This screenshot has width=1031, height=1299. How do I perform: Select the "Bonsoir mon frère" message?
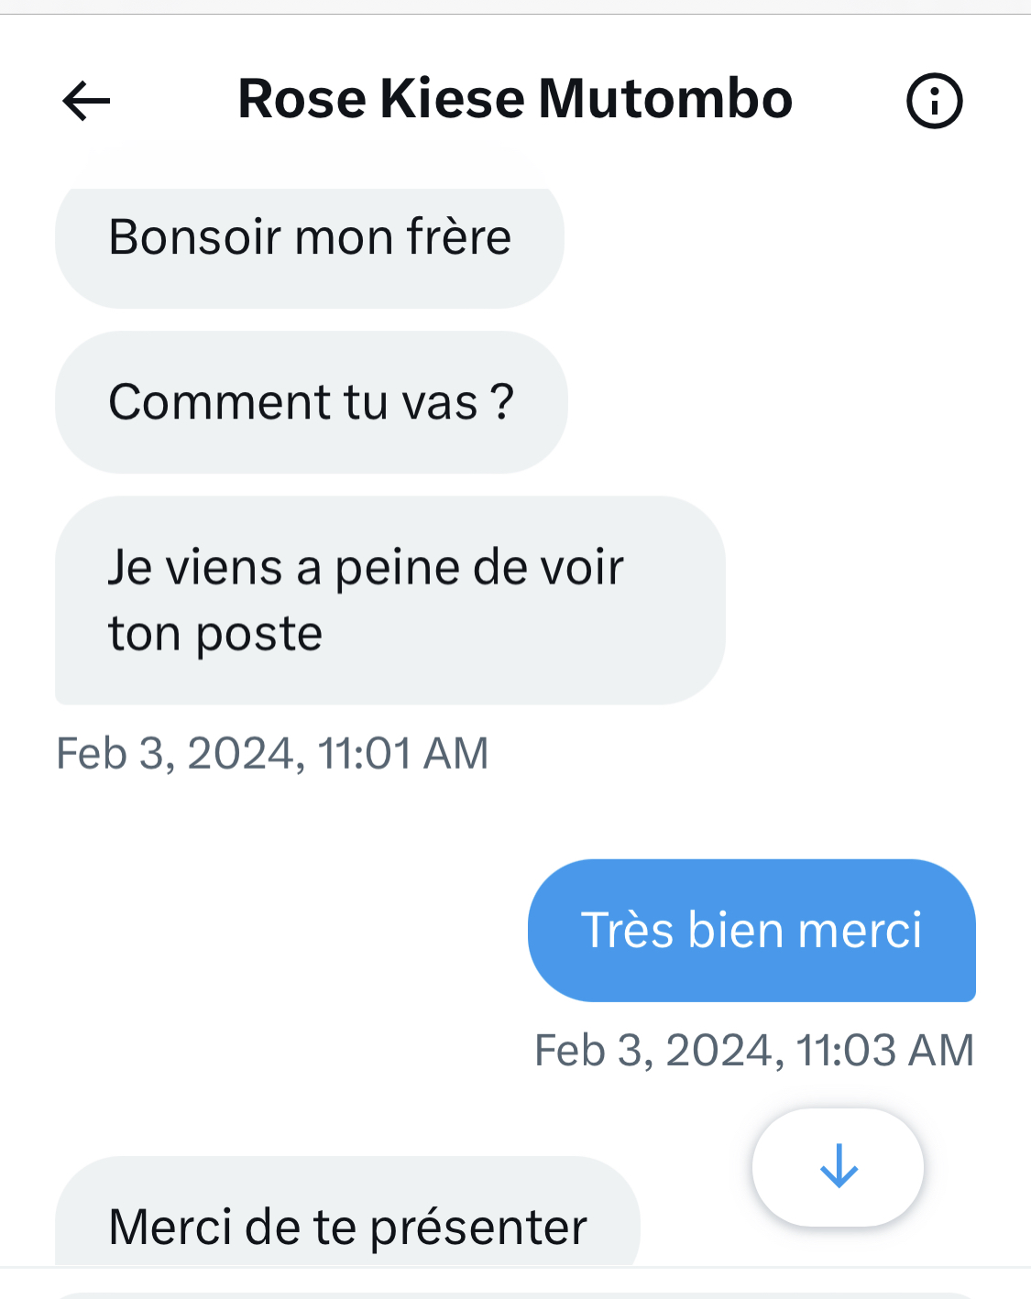coord(310,238)
